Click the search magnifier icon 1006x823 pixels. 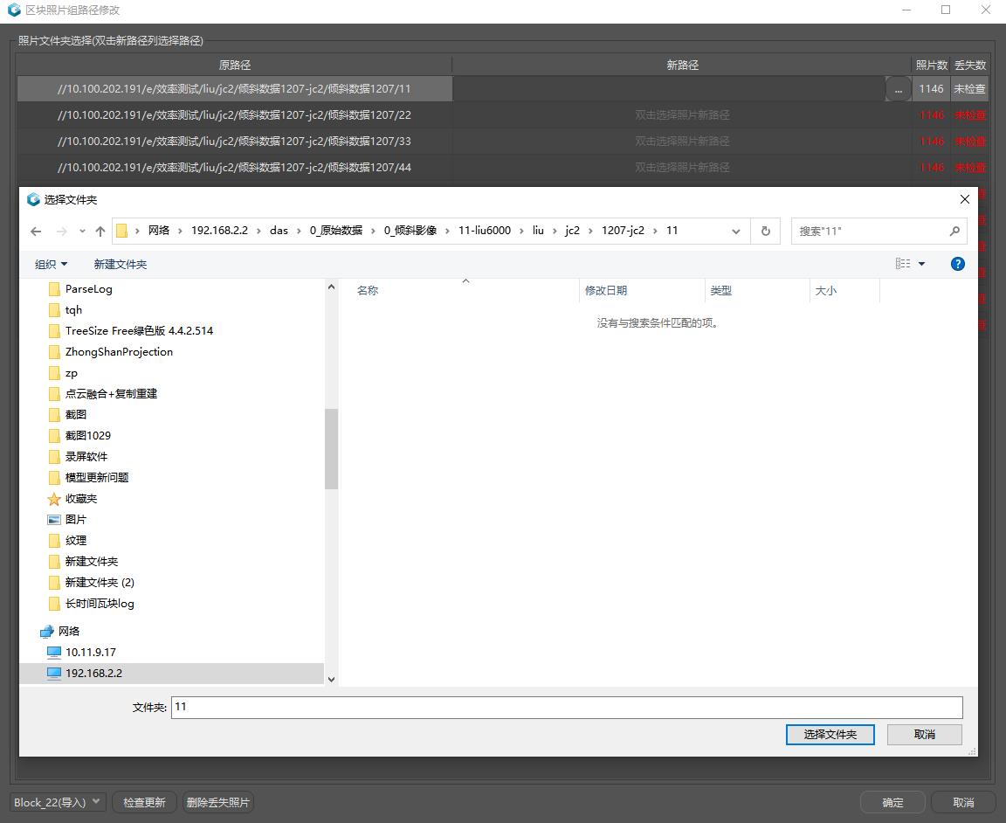coord(954,232)
